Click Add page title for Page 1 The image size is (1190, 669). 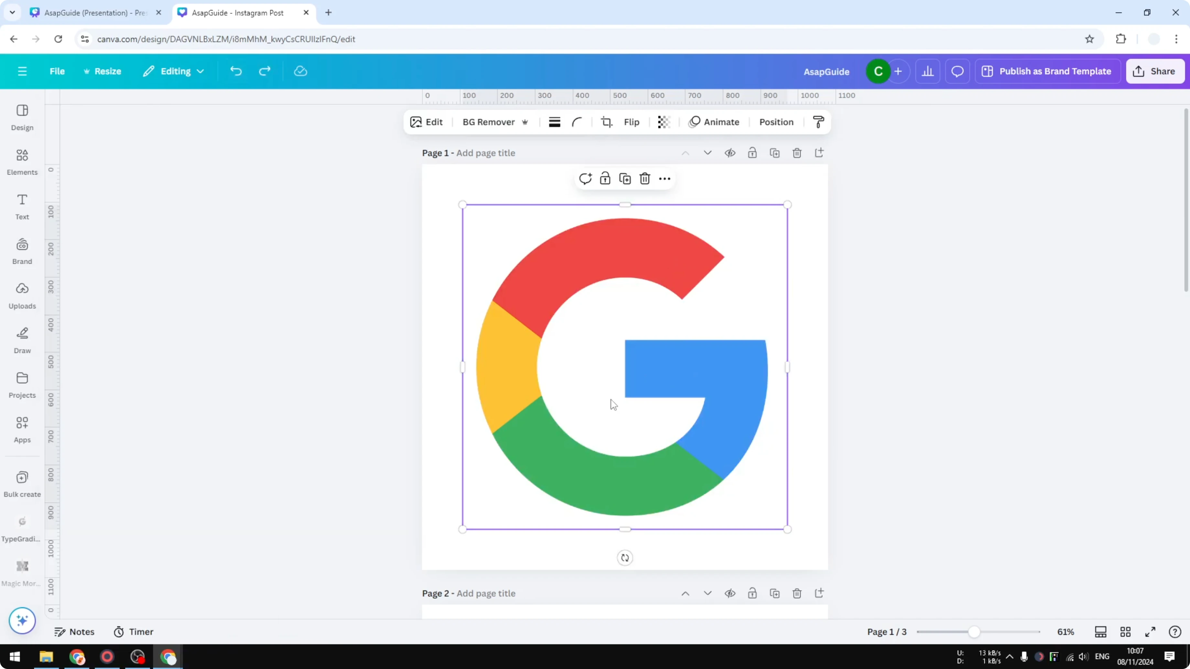click(x=485, y=153)
